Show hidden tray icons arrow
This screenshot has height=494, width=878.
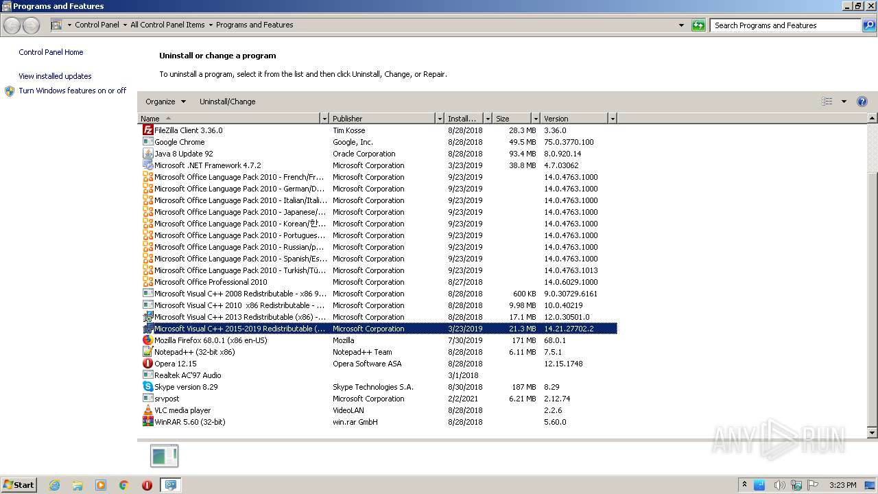744,485
